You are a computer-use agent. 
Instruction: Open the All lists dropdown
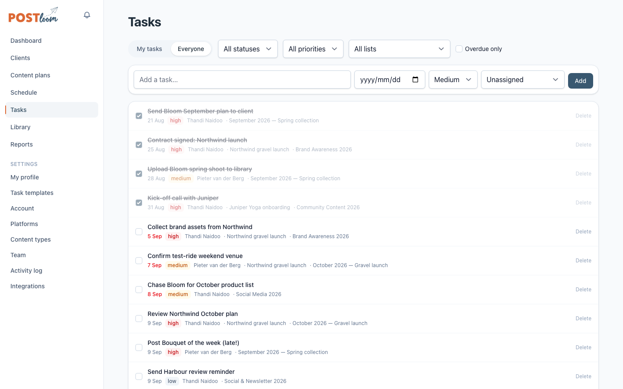point(399,49)
